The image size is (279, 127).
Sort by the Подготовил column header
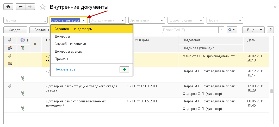[211, 40]
